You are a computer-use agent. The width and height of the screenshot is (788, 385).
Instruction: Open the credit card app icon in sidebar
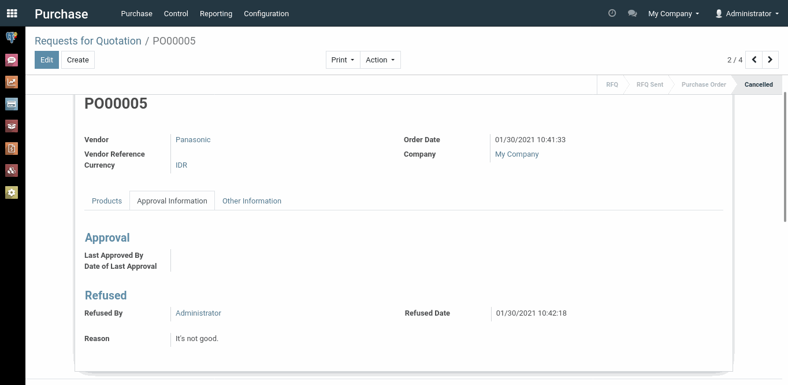[12, 104]
